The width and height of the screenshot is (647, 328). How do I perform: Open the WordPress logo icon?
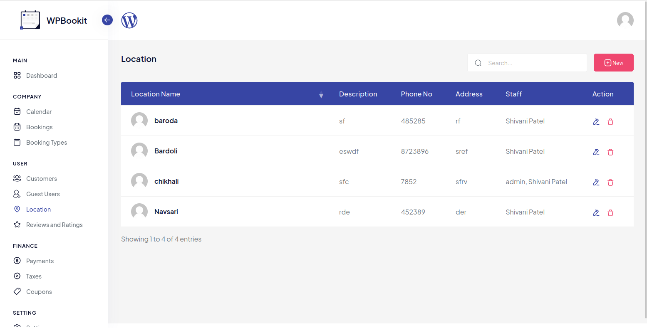click(129, 20)
